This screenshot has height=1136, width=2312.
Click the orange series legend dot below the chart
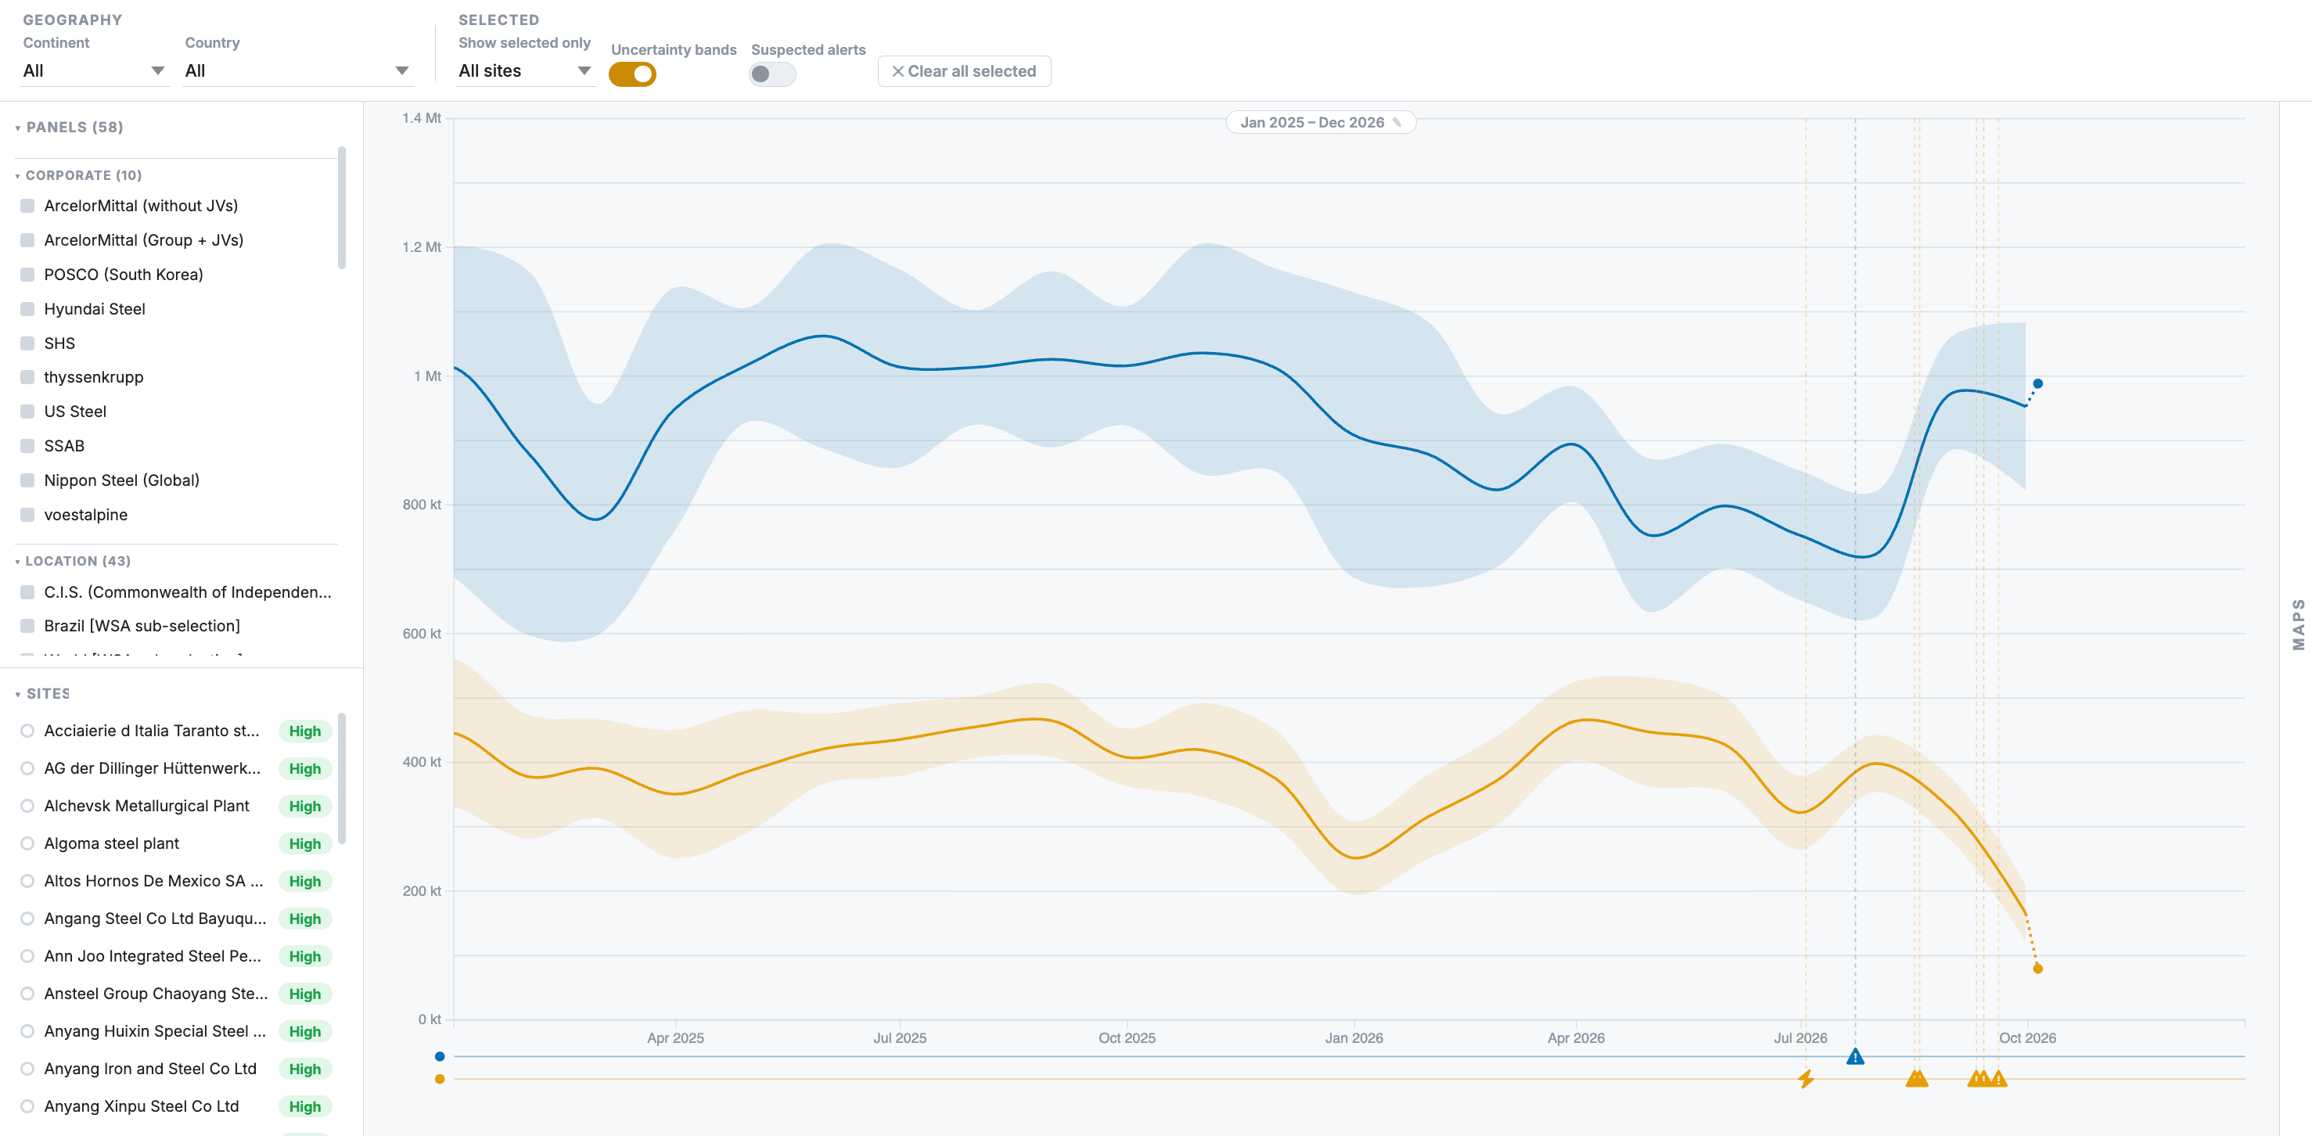coord(440,1079)
